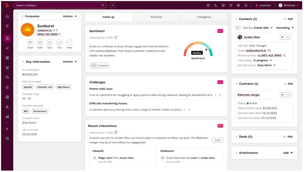Image resolution: width=304 pixels, height=172 pixels.
Task: Collapse the Key information section chevron
Action: [x=23, y=62]
